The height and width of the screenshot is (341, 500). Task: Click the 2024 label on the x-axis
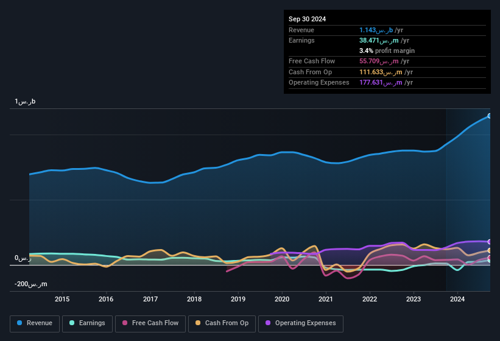(457, 299)
